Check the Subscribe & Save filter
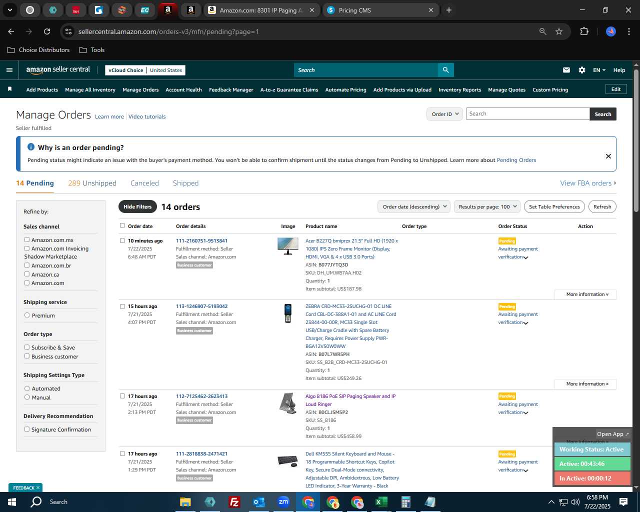Image resolution: width=640 pixels, height=512 pixels. pyautogui.click(x=27, y=347)
